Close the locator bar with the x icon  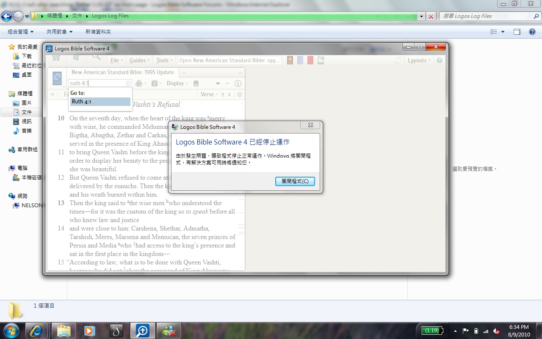coord(240,94)
